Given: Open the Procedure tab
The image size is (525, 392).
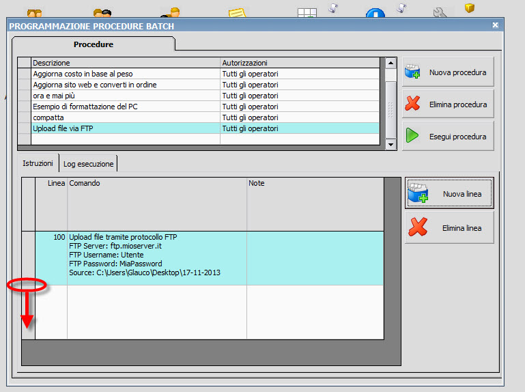Looking at the screenshot, I should pyautogui.click(x=94, y=44).
